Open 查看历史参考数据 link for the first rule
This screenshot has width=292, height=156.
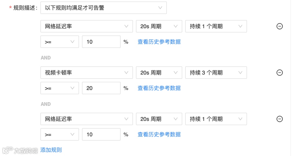[x=159, y=42]
